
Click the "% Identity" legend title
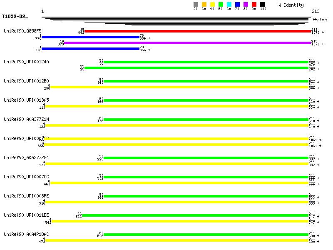point(291,5)
